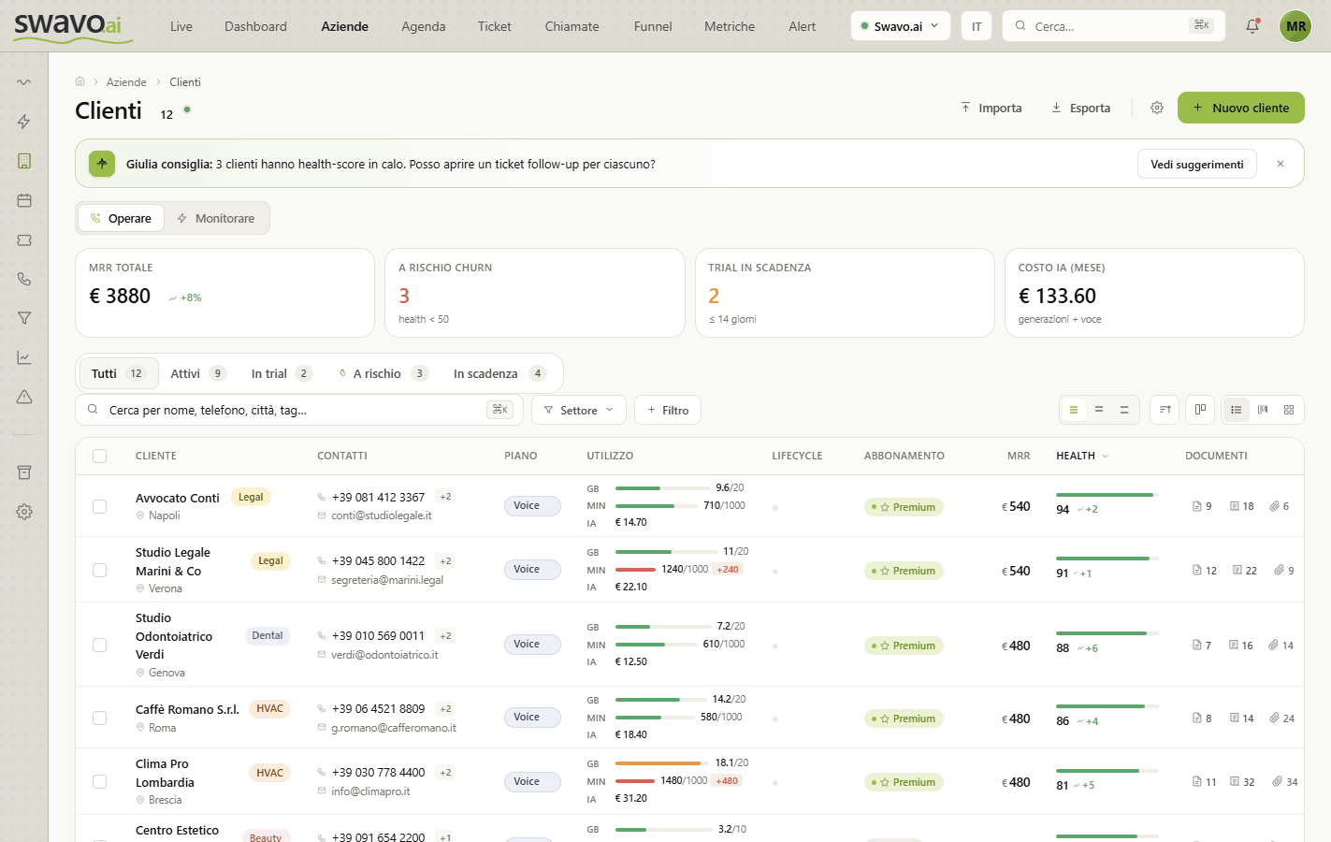Dismiss the Giulia consiglia banner

(x=1280, y=164)
